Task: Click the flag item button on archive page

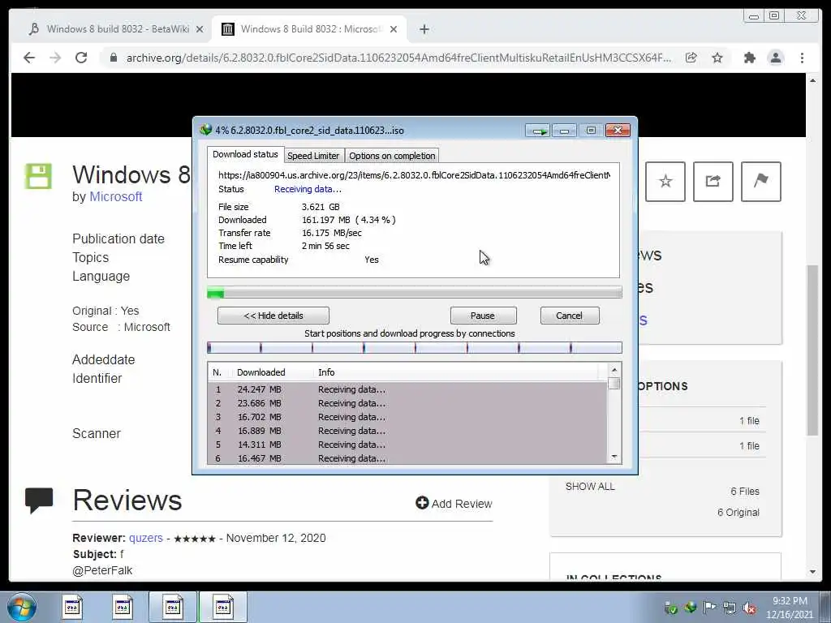Action: (x=760, y=182)
